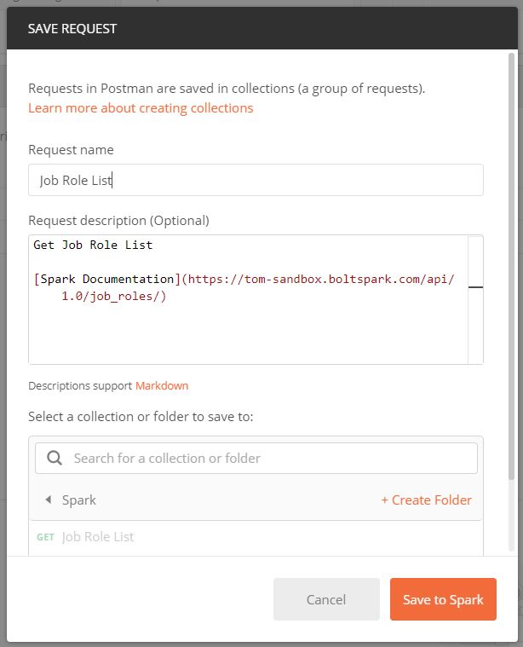Viewport: 523px width, 647px height.
Task: Click the 1.0/job_roles/ line in description
Action: 113,297
